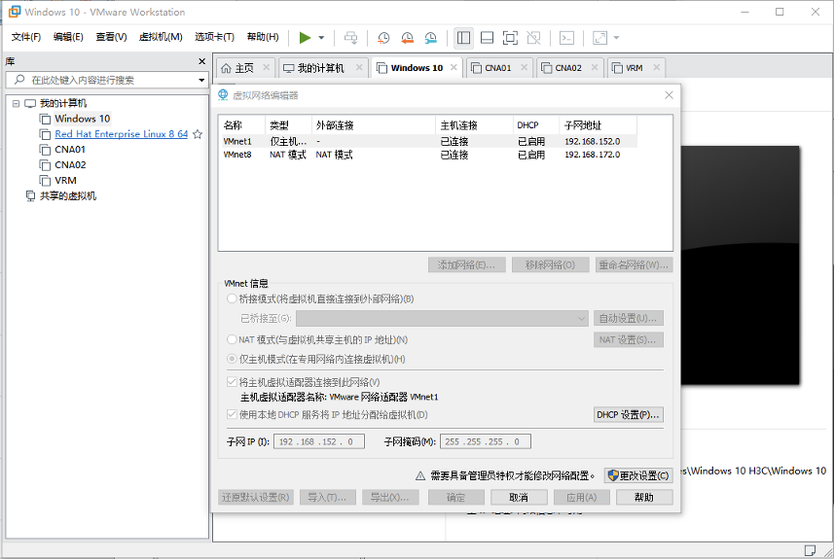Click the DHCP 设置(P)... button

(x=629, y=415)
